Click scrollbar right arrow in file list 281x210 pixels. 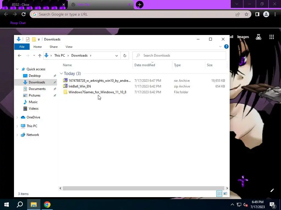(x=227, y=188)
